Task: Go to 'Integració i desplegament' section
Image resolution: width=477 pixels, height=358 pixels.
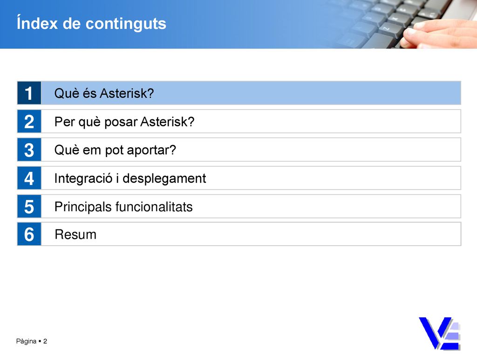Action: [x=130, y=179]
